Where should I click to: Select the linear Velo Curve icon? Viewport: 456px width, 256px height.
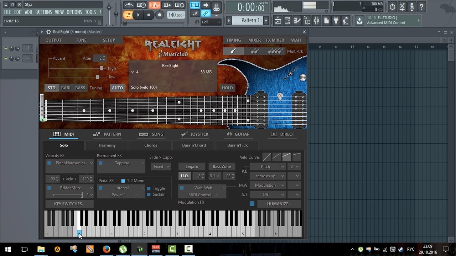[267, 157]
